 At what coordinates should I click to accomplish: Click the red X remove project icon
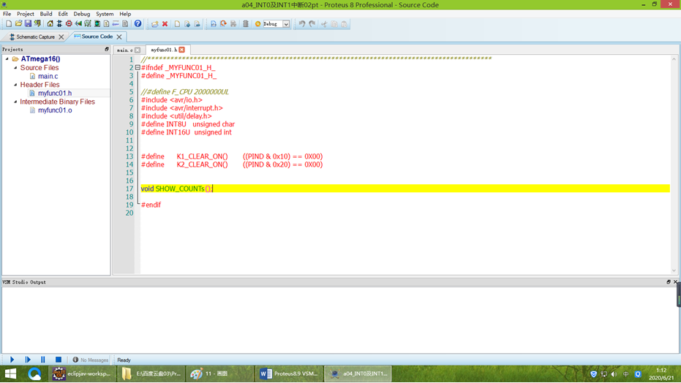coord(165,24)
